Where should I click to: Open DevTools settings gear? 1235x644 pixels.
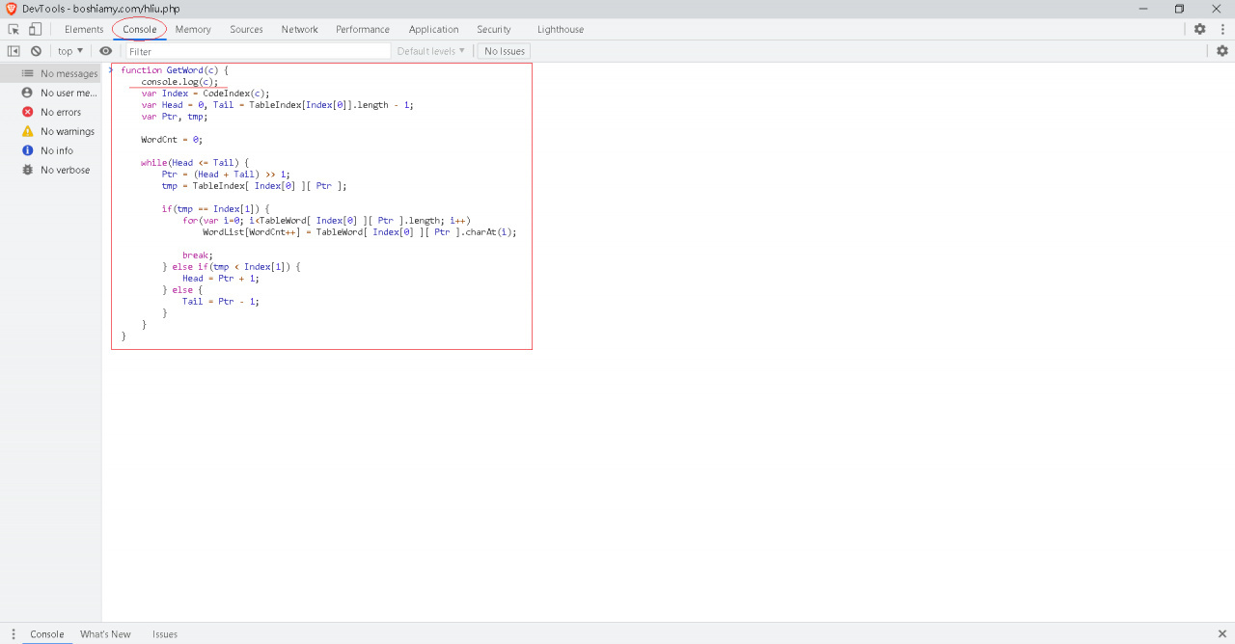[1199, 29]
